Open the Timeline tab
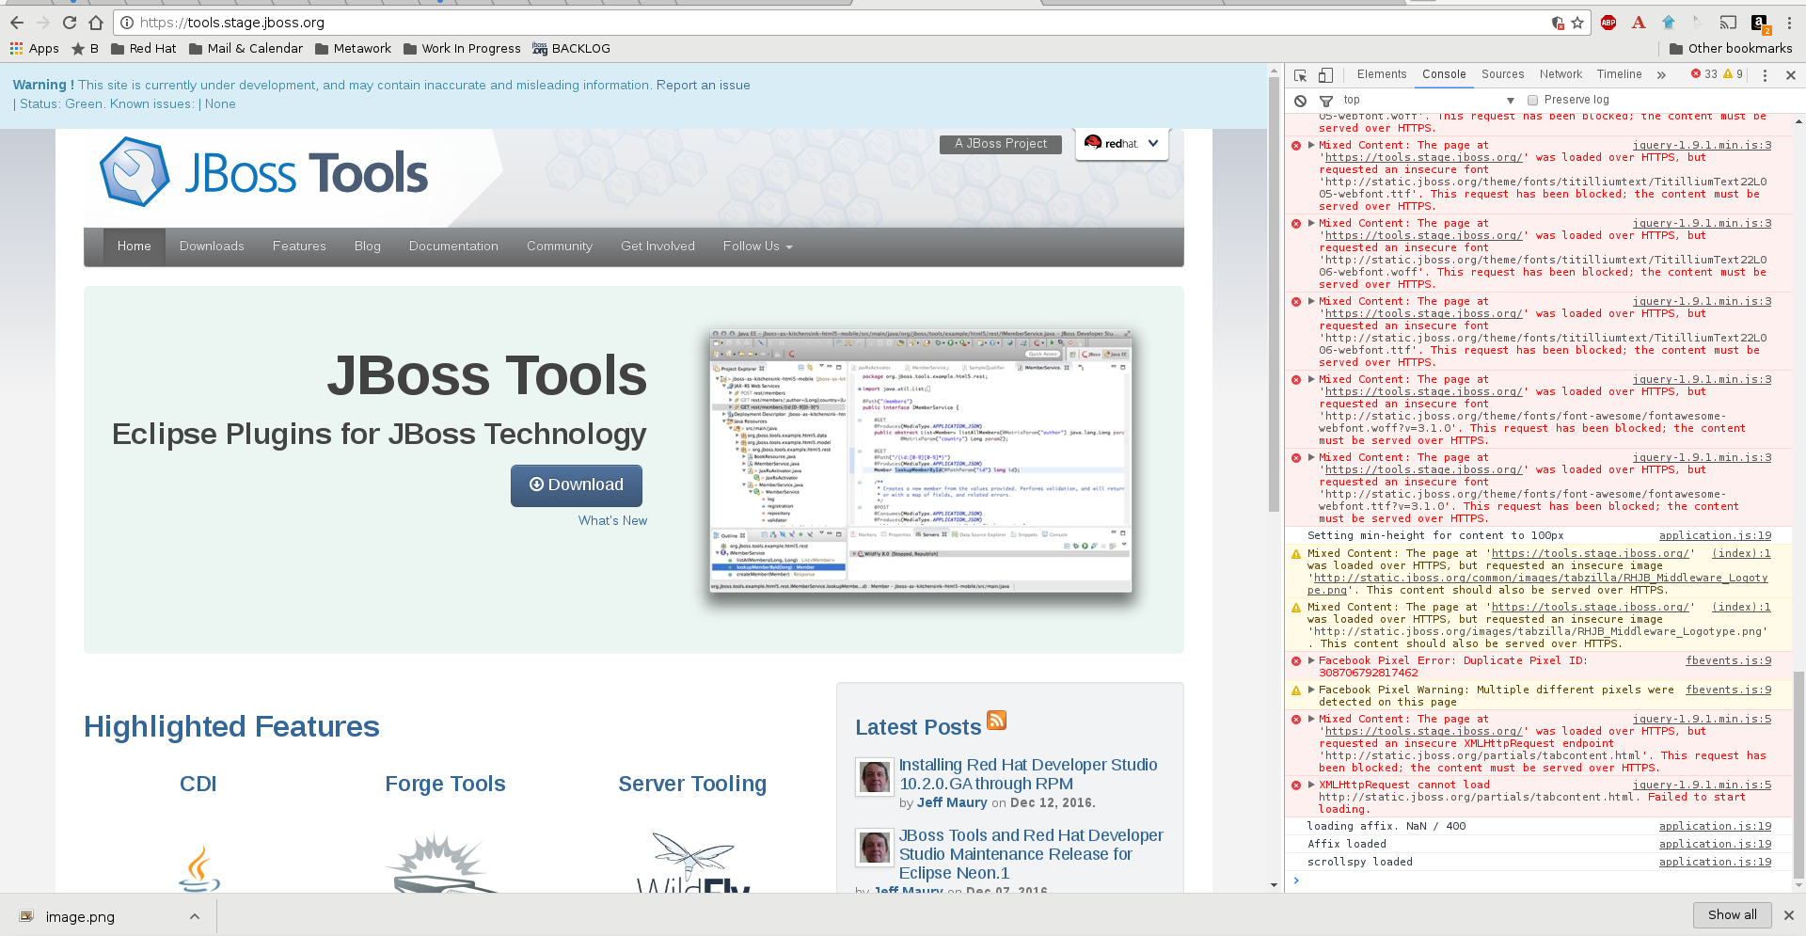This screenshot has width=1806, height=936. click(1619, 75)
